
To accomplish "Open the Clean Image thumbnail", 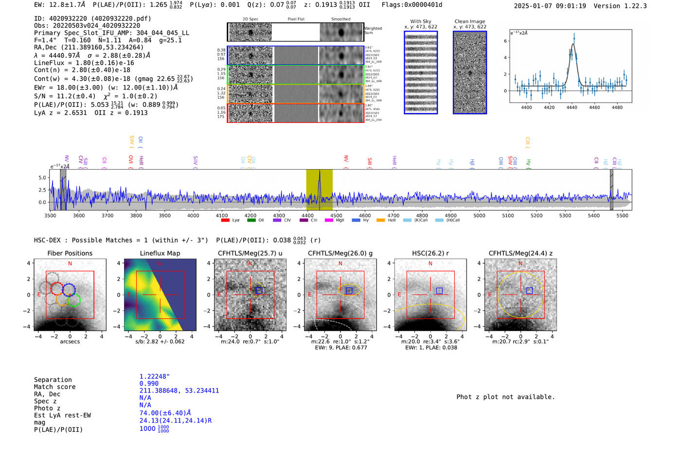I will (470, 72).
